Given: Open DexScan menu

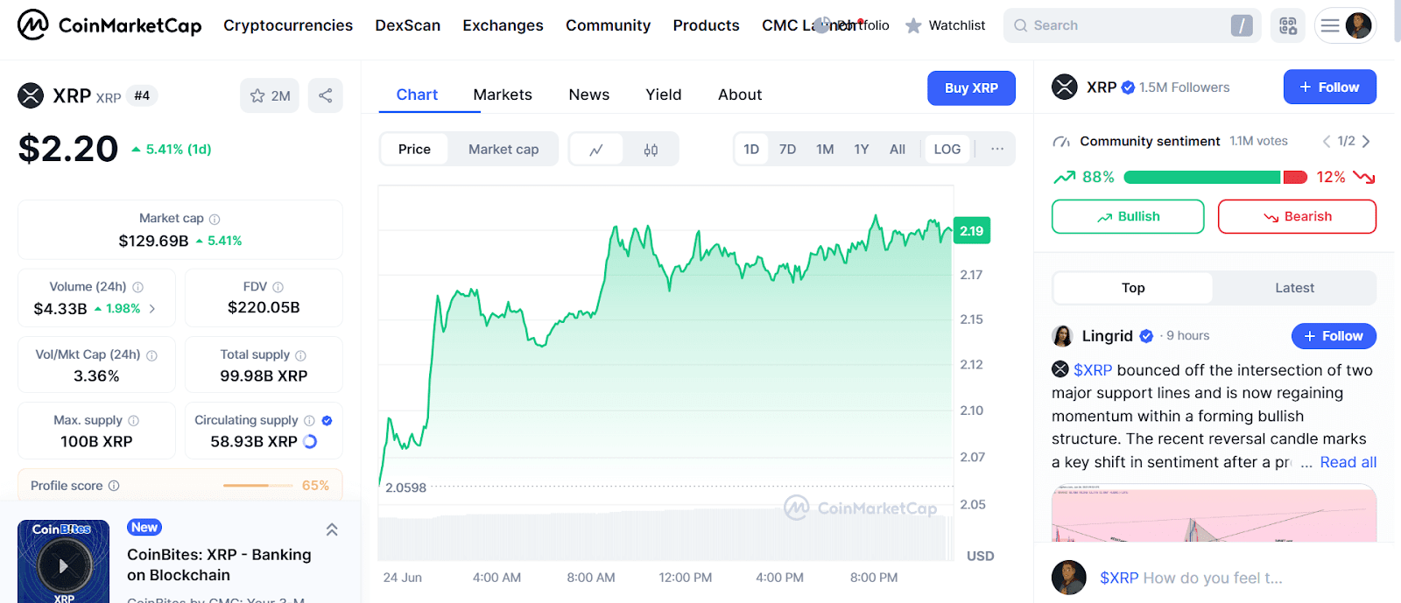Looking at the screenshot, I should tap(407, 25).
